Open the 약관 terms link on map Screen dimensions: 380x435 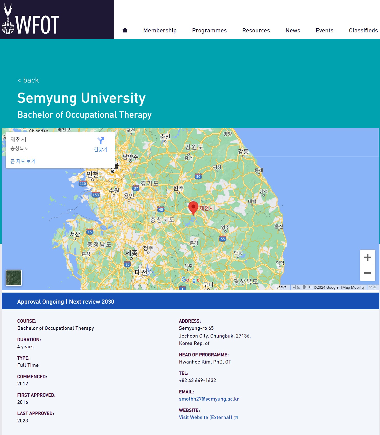tap(373, 287)
